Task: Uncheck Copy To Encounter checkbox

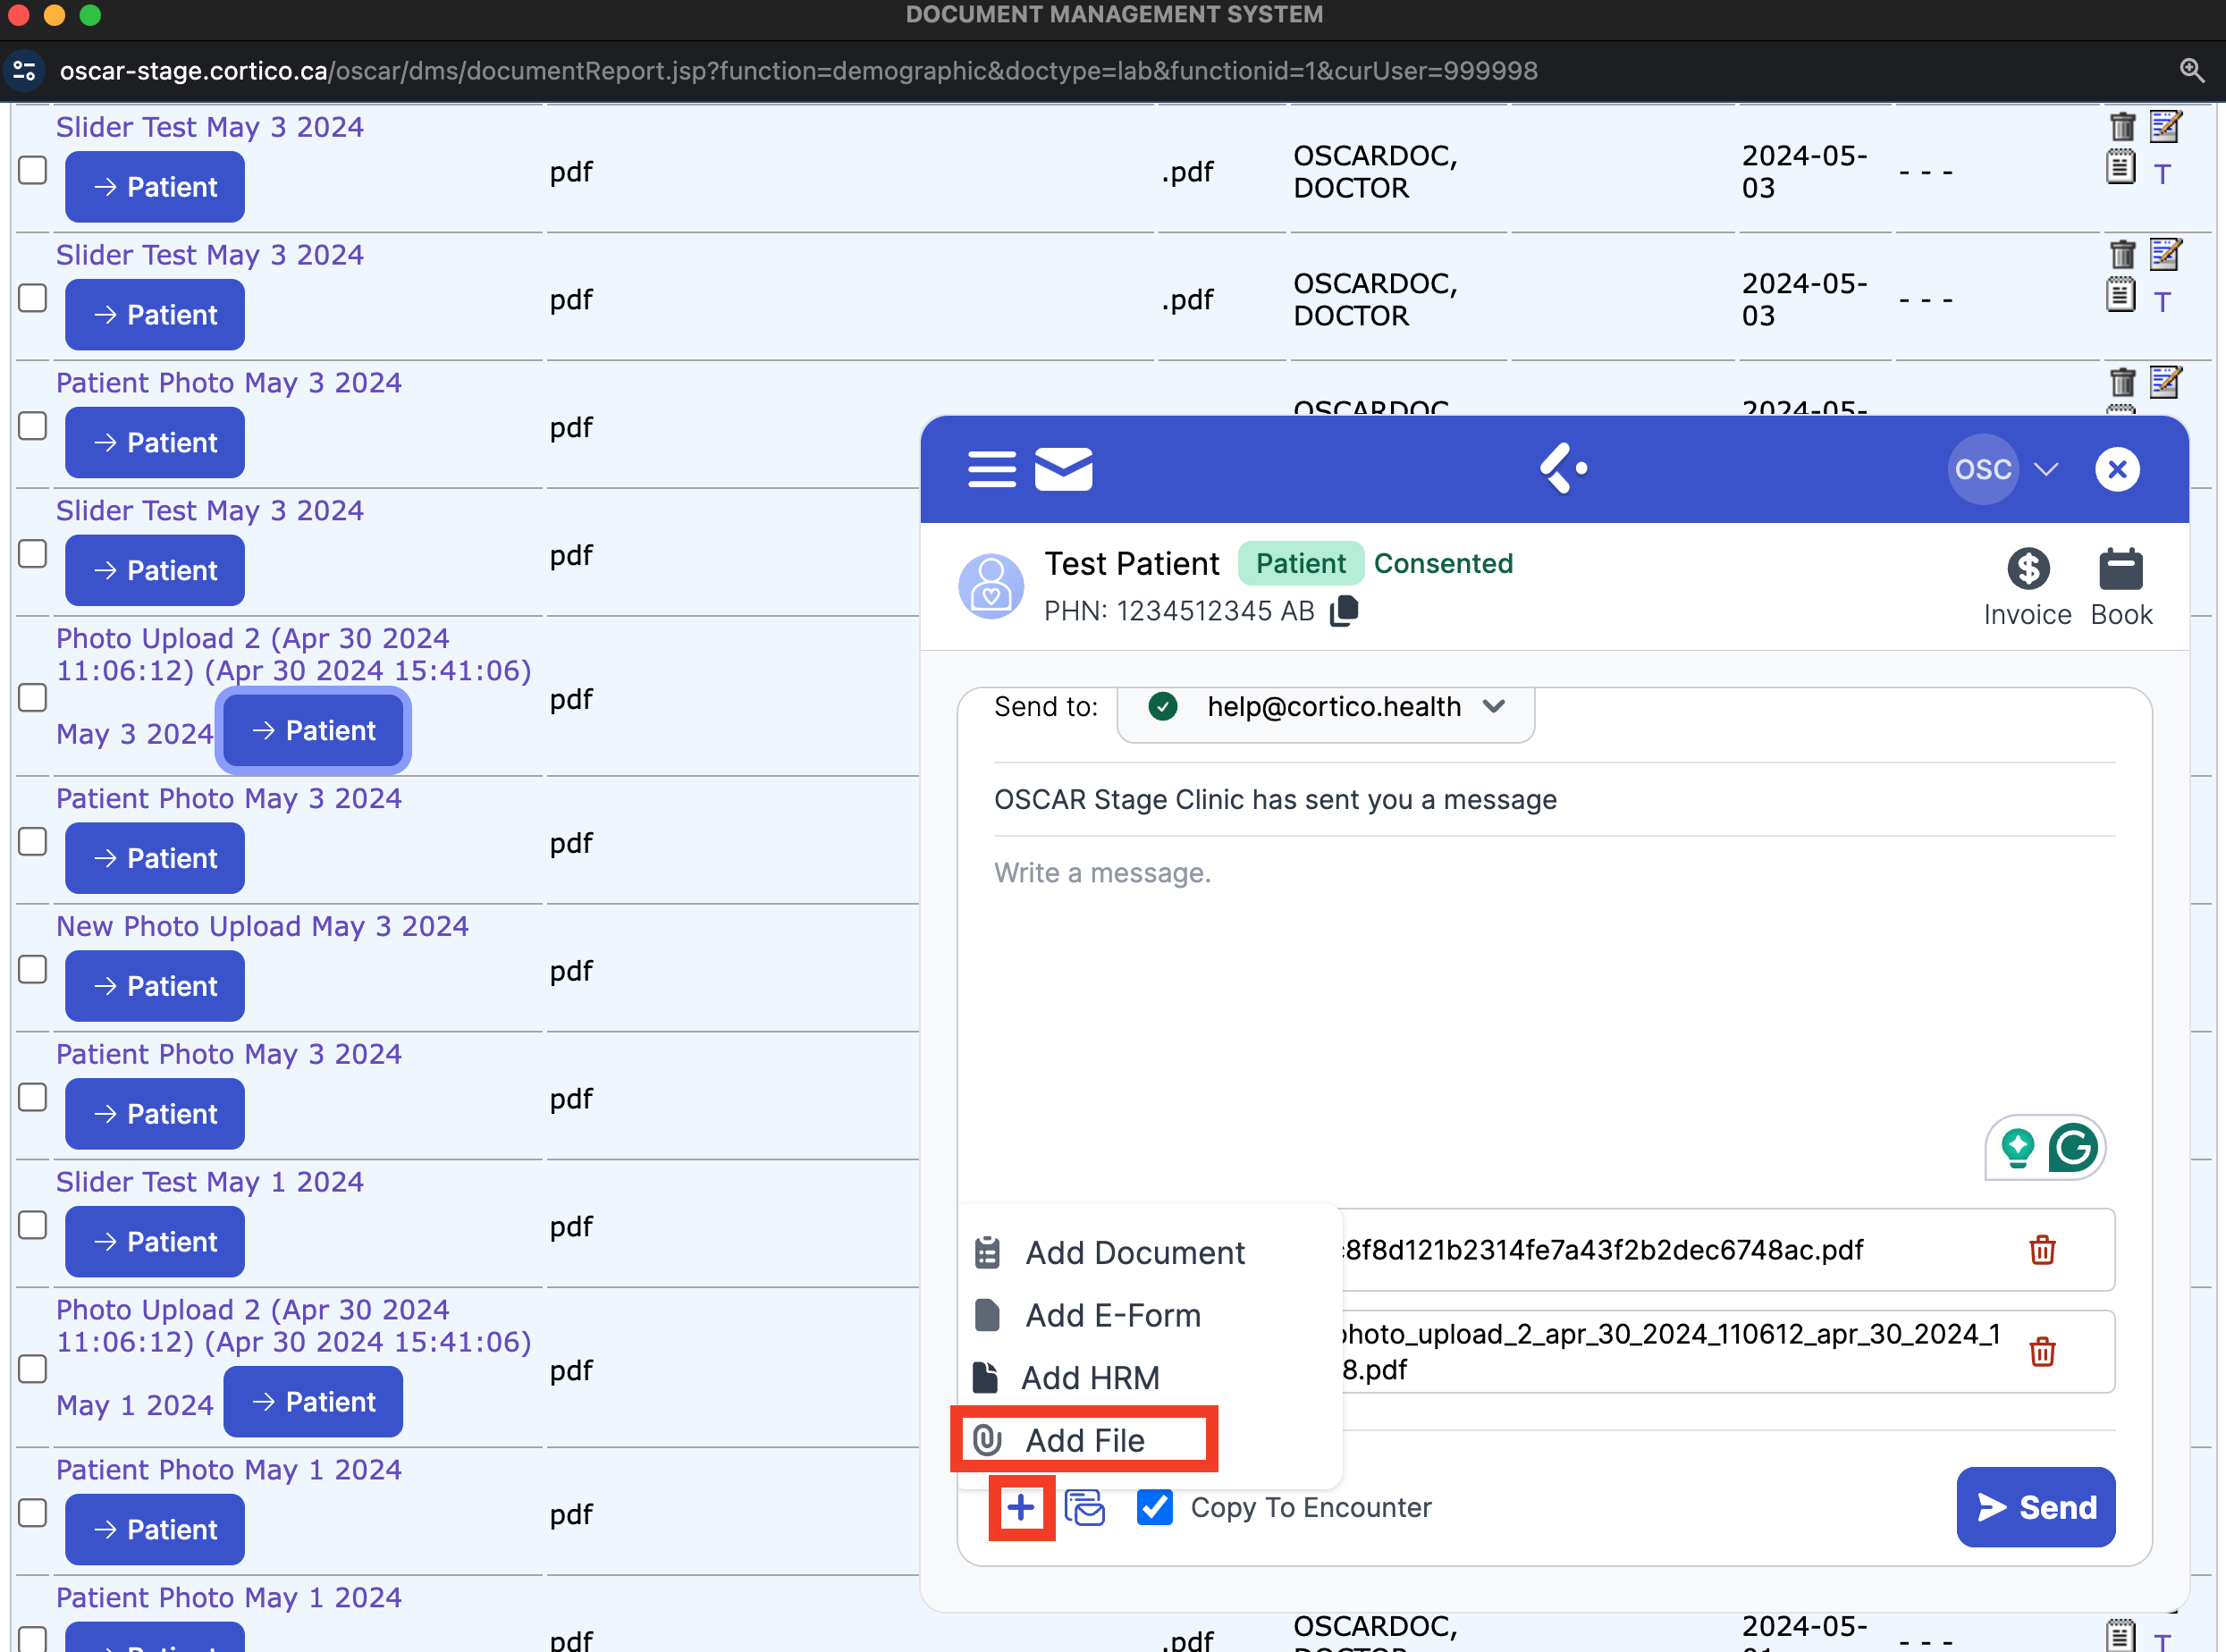Action: (1154, 1507)
